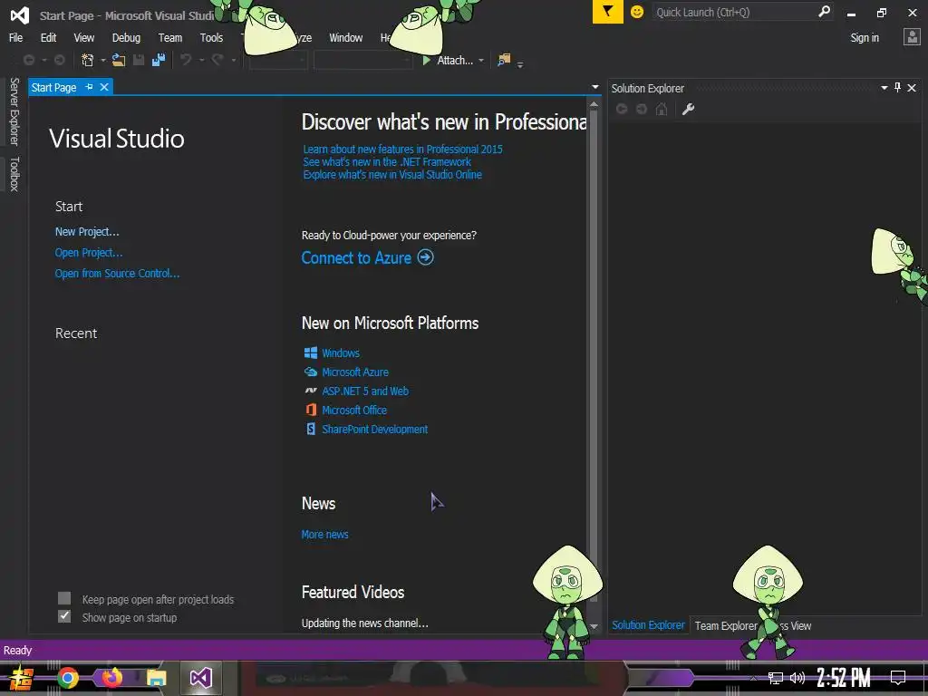Click the ASP.NET 5 and Web link
The image size is (928, 696).
[x=365, y=391]
